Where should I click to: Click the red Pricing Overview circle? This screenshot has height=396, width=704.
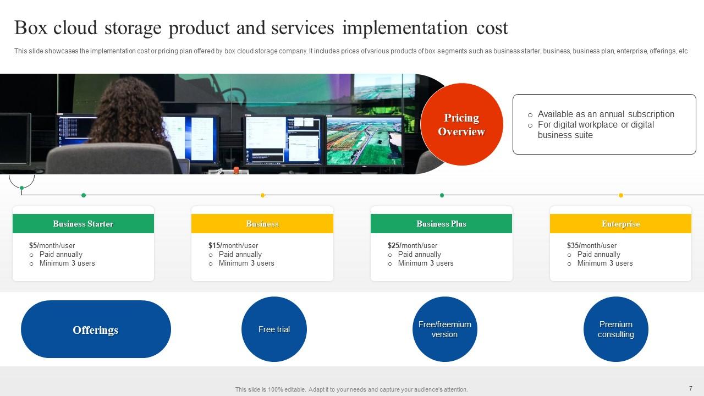coord(462,124)
